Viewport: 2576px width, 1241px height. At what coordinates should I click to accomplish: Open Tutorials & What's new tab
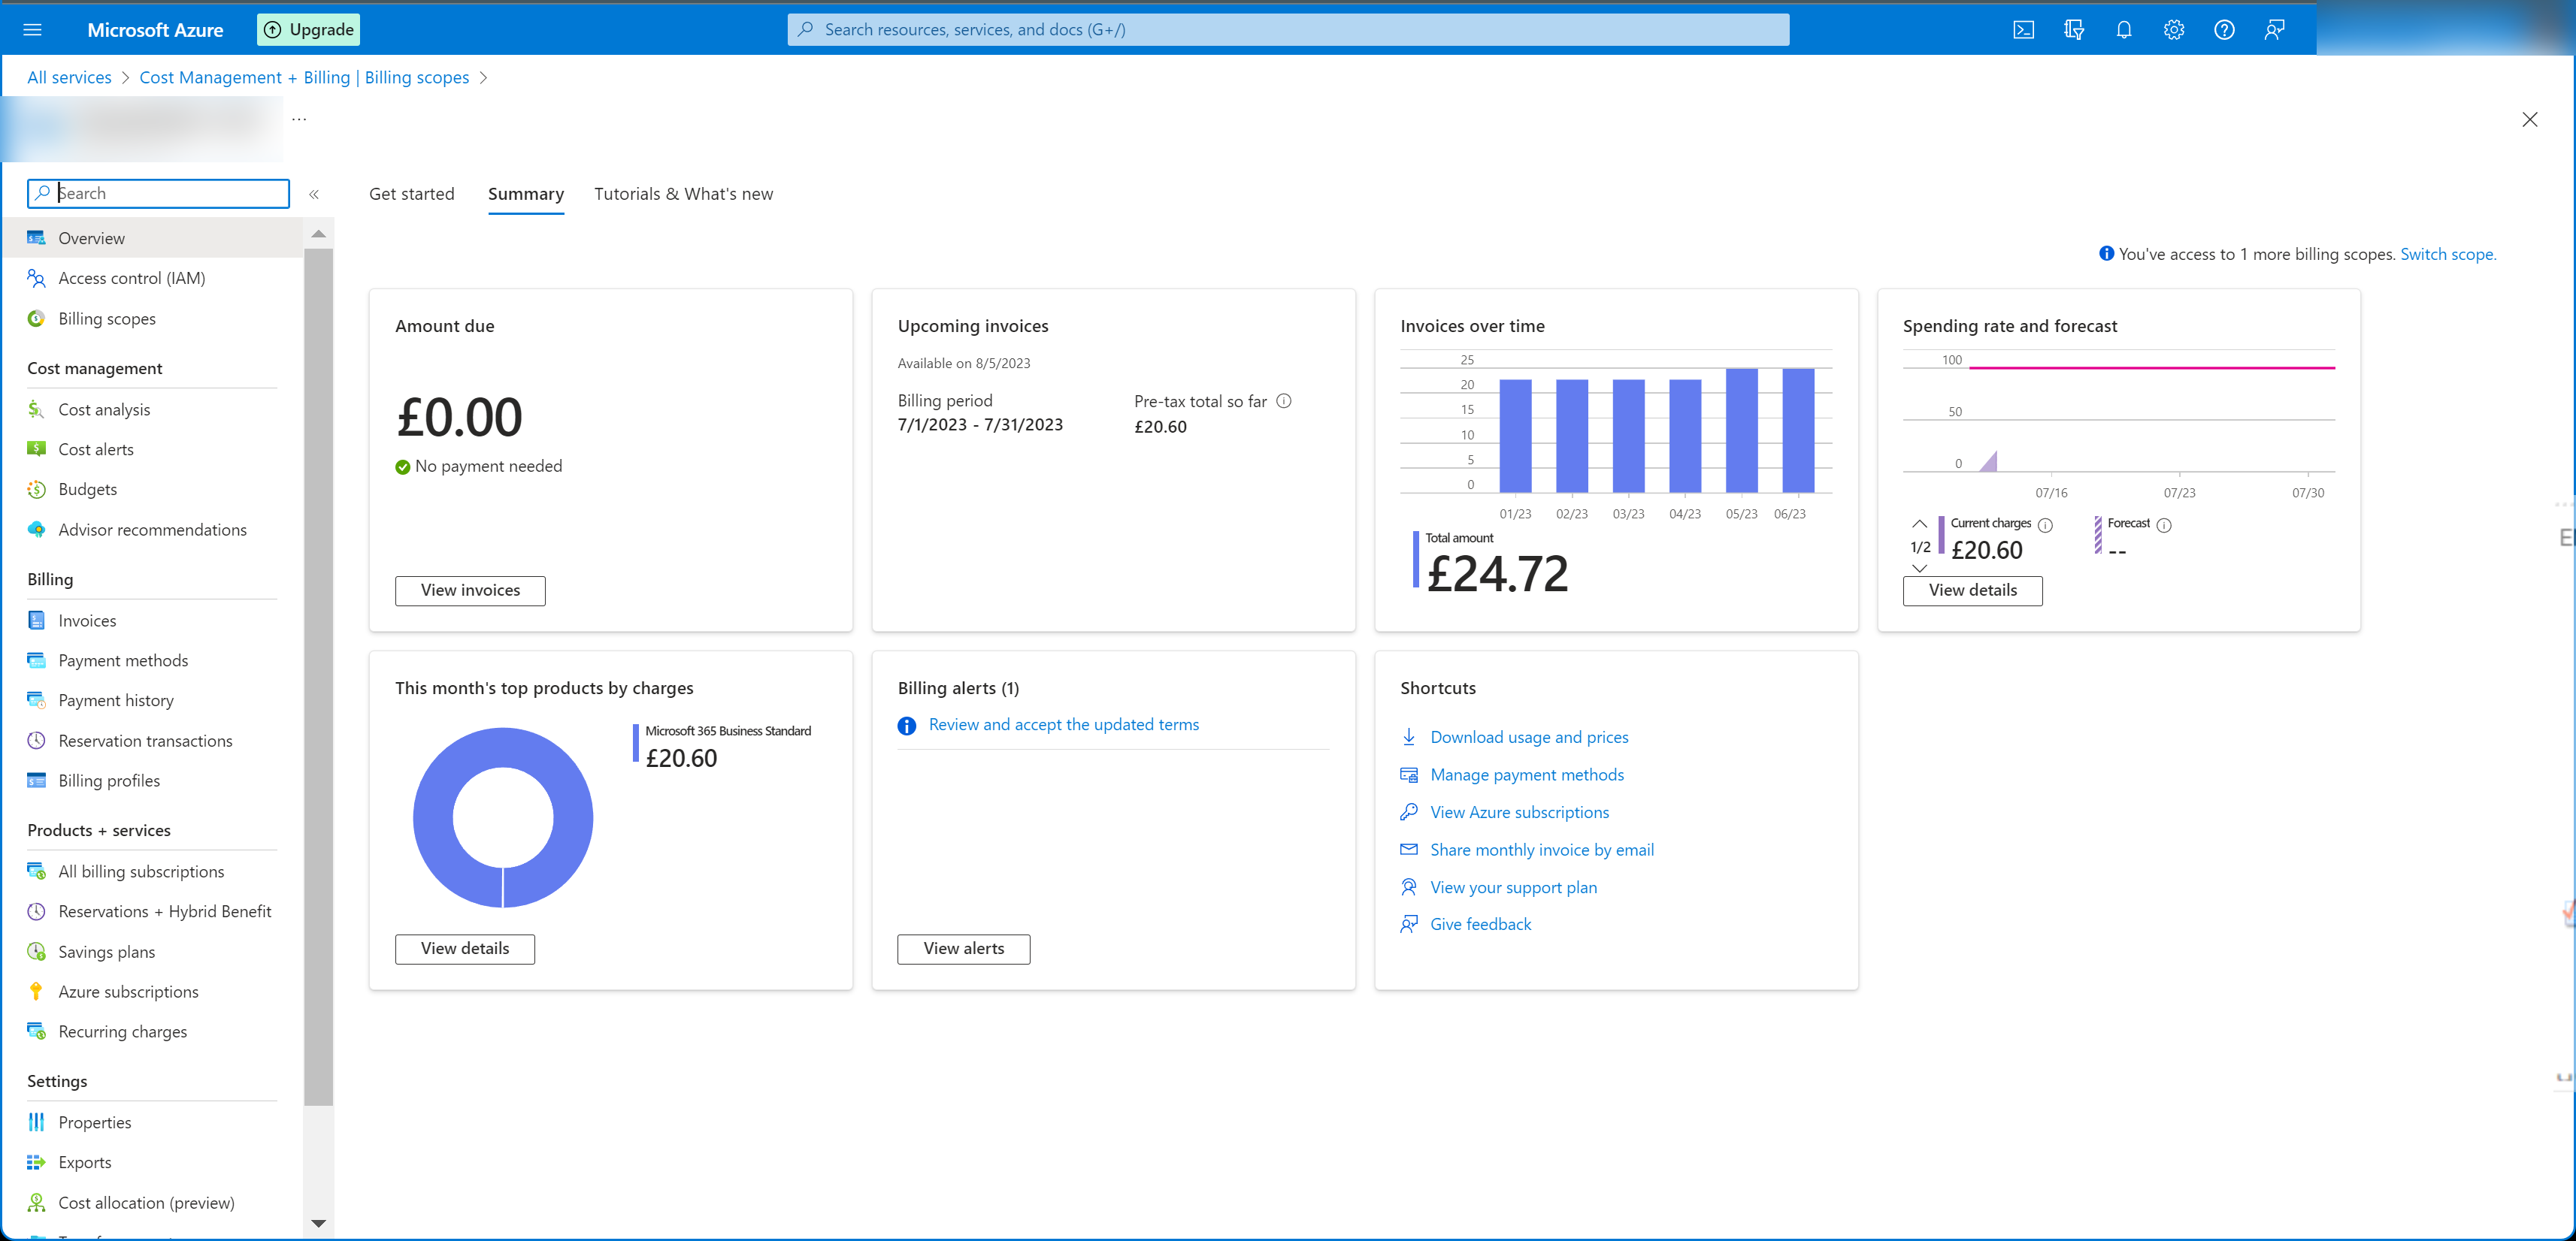click(683, 194)
